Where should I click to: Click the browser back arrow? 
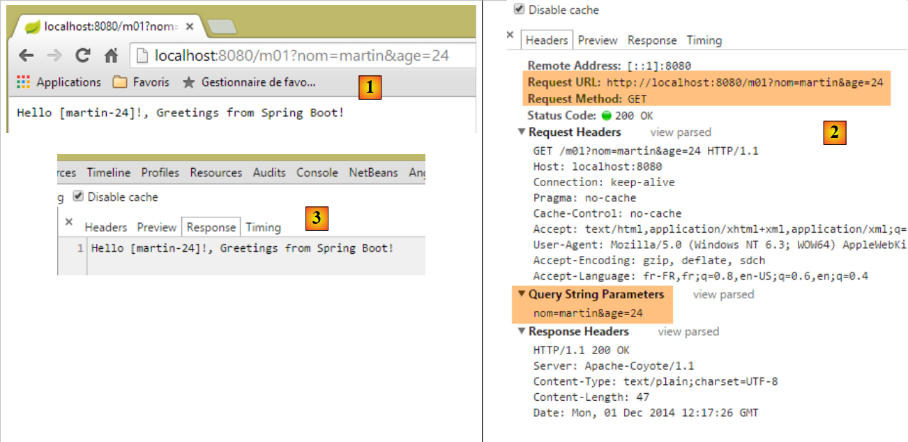point(26,56)
